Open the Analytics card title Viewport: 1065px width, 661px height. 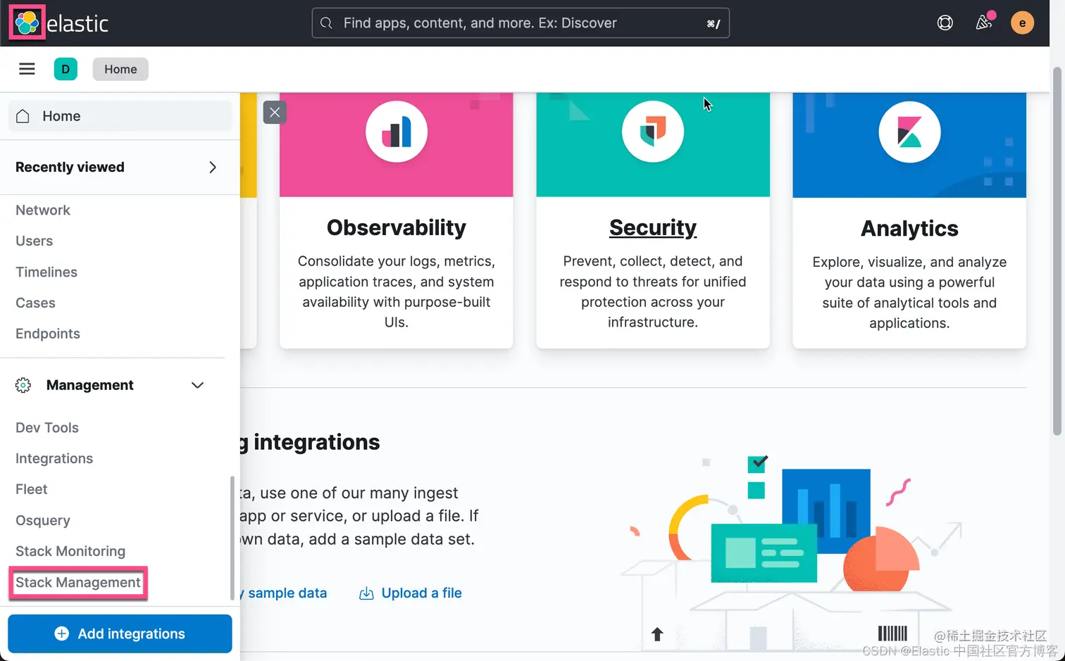tap(909, 228)
